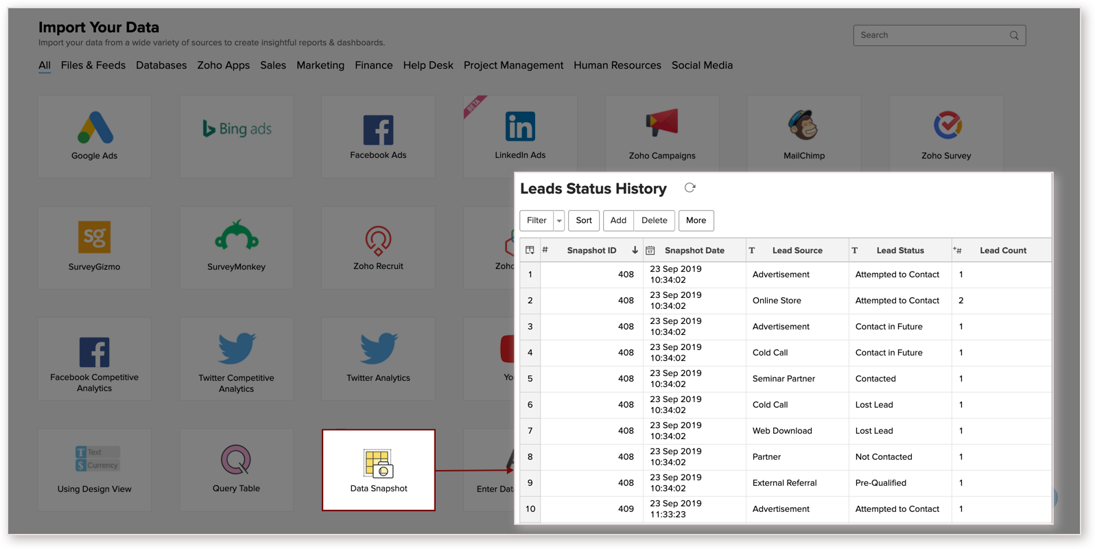Select Facebook Competitive Analytics
Image resolution: width=1095 pixels, height=549 pixels.
point(95,359)
